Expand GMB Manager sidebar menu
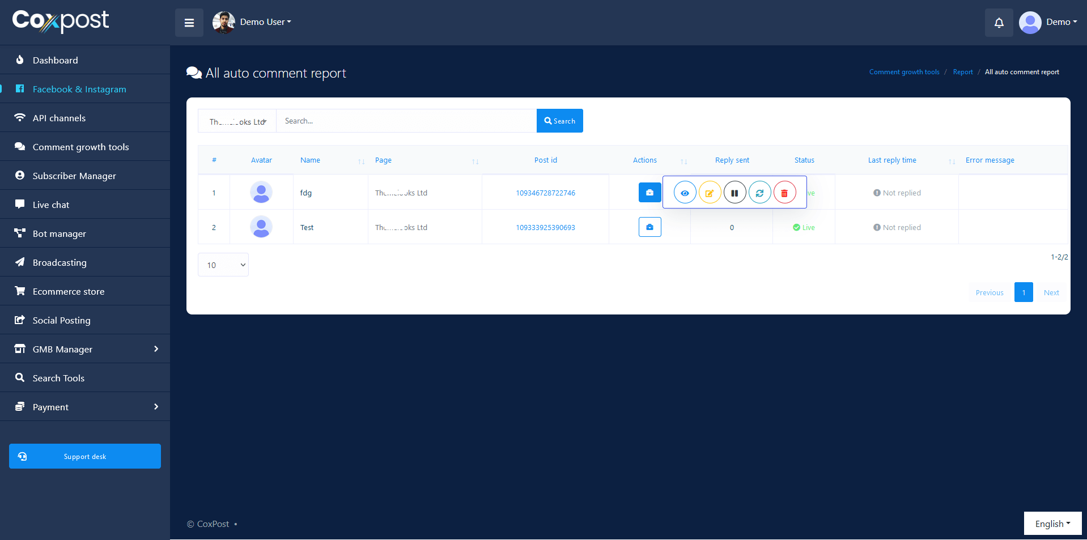The image size is (1087, 540). tap(85, 349)
